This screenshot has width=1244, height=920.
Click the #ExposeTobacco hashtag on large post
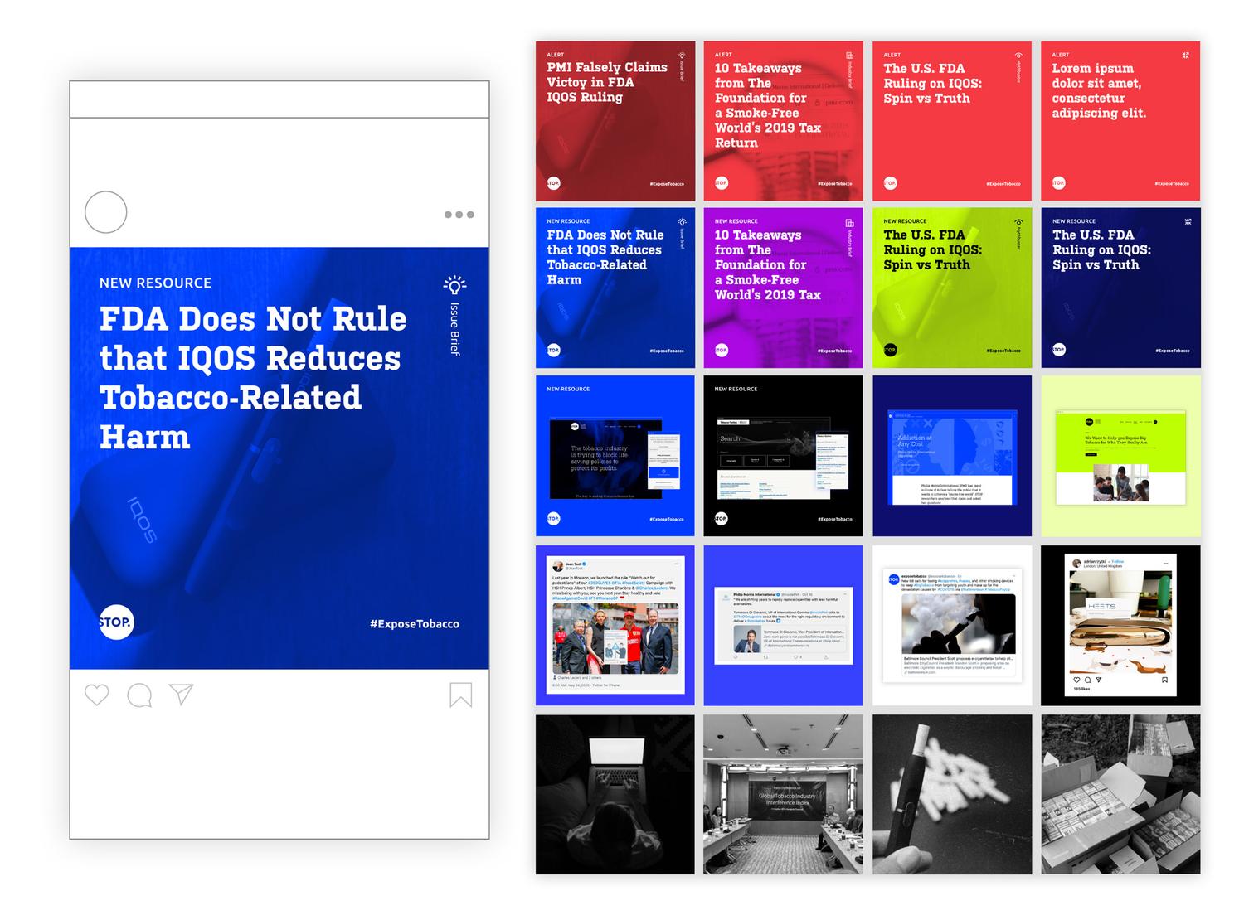(414, 624)
